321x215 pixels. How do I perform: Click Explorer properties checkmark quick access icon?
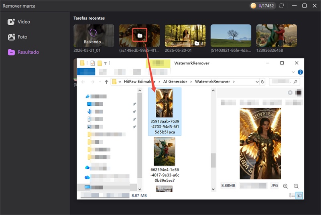click(93, 63)
